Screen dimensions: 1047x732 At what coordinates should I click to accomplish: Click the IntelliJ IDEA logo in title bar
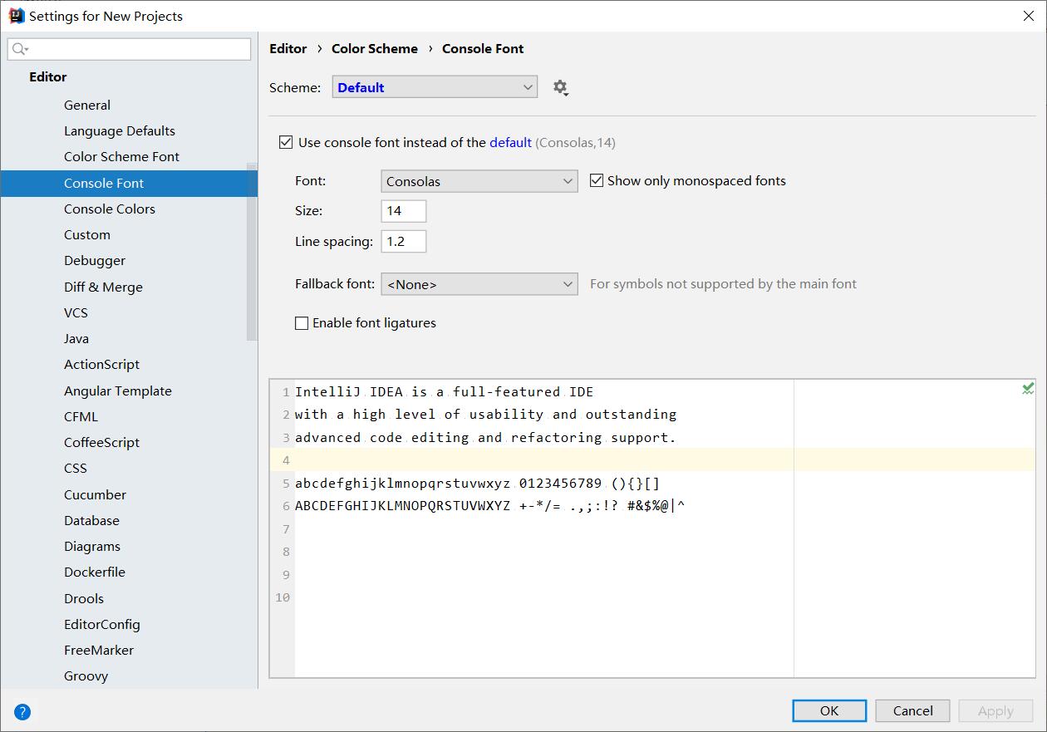(16, 16)
